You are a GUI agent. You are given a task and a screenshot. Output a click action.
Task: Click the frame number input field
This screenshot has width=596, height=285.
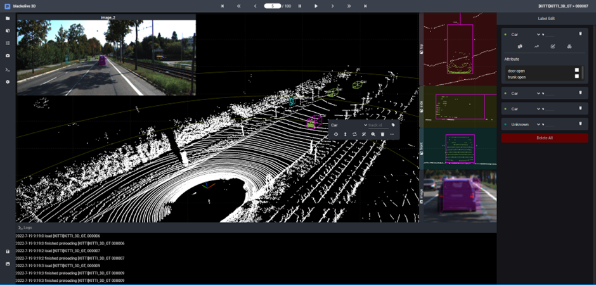tap(272, 6)
